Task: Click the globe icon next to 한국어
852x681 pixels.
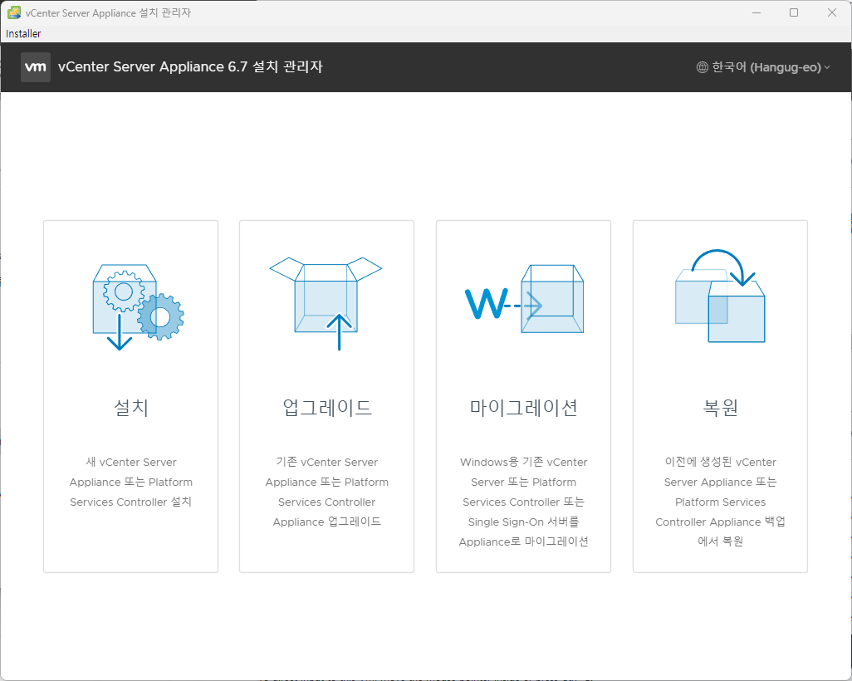Action: (702, 67)
